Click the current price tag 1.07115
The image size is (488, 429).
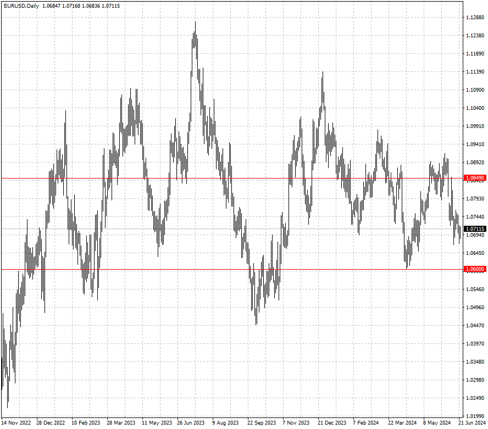[475, 229]
